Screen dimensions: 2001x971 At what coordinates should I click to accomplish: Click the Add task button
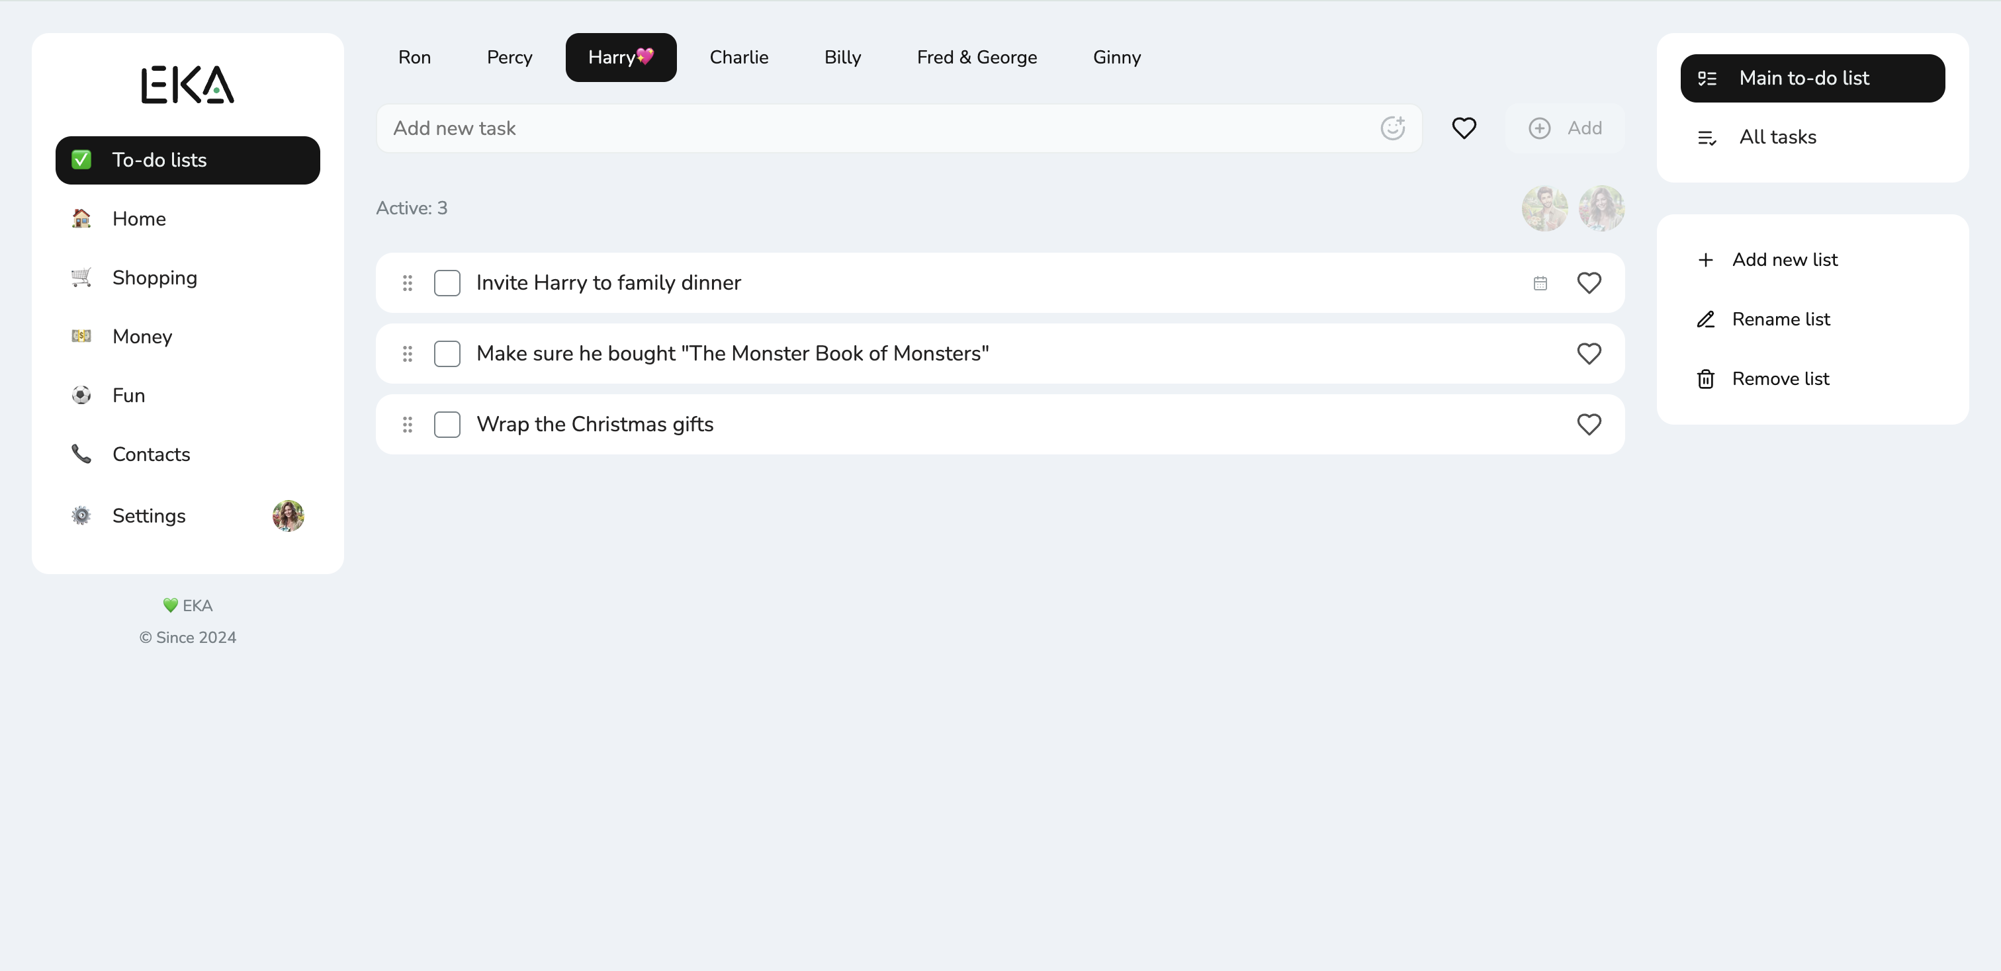1565,128
